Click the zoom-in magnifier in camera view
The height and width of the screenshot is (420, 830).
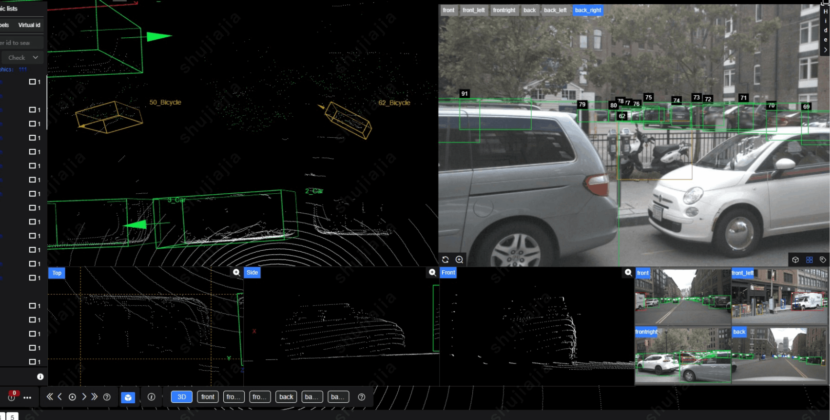tap(459, 260)
